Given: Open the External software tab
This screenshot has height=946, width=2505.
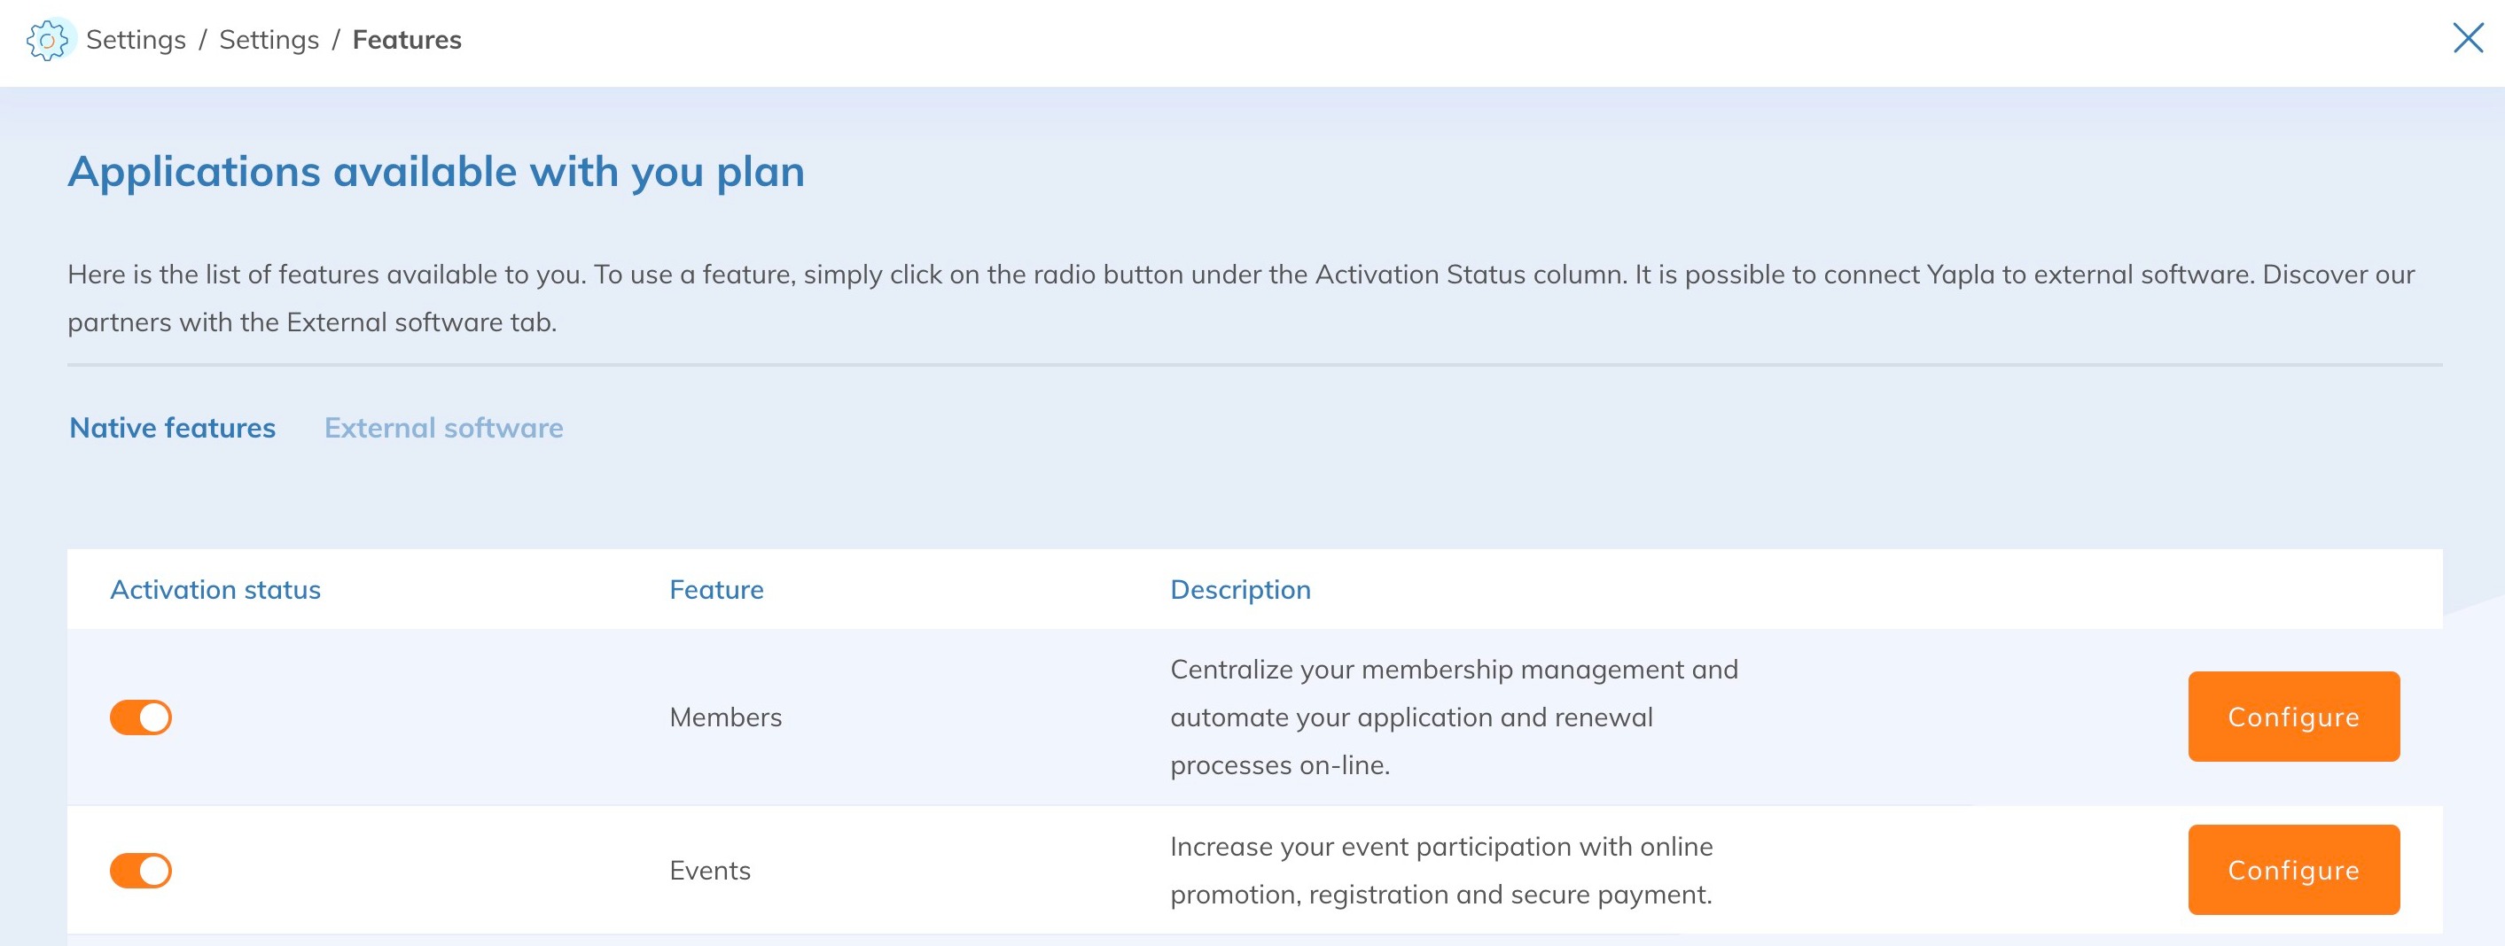Looking at the screenshot, I should [443, 427].
